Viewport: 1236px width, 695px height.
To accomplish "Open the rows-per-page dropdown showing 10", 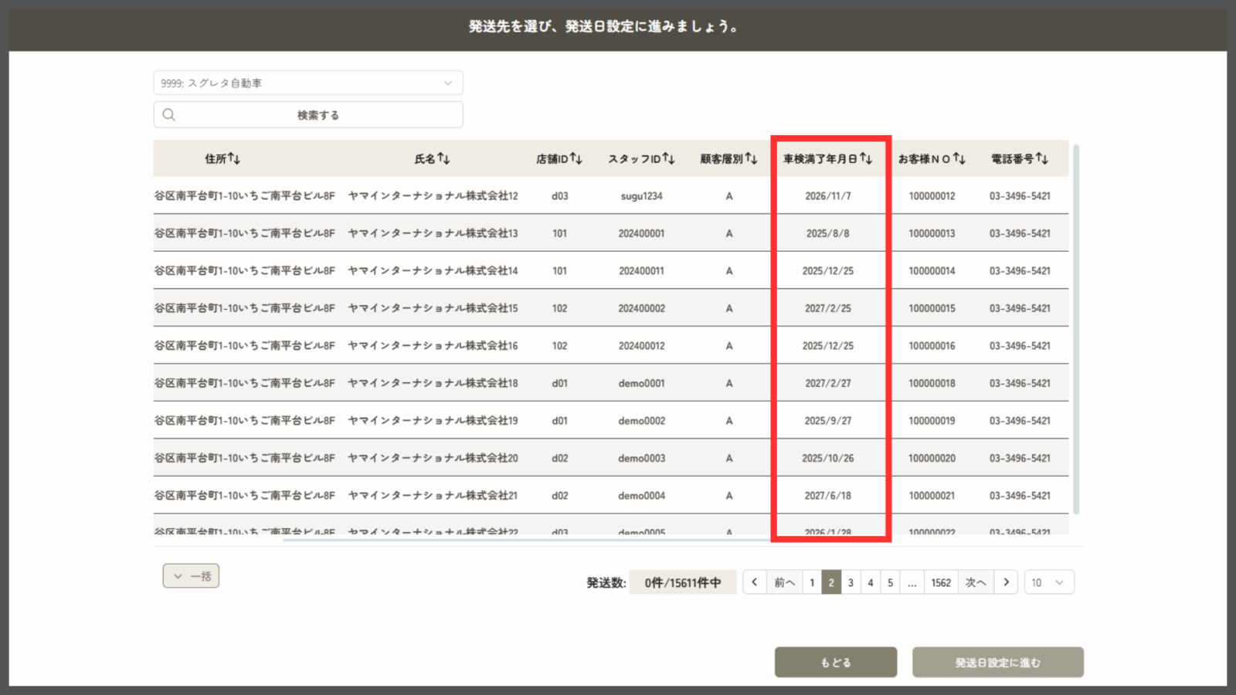I will 1048,582.
